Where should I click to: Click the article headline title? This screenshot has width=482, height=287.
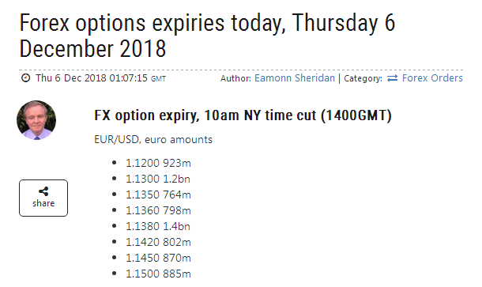[207, 36]
